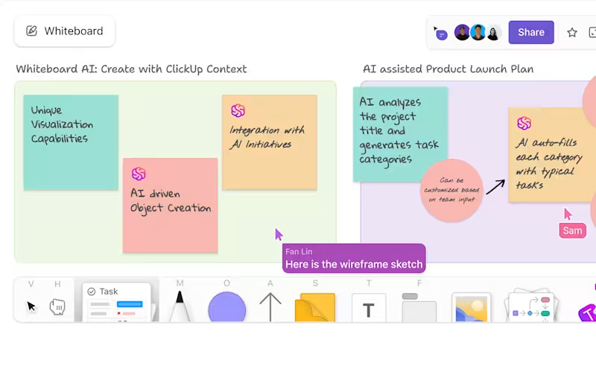Viewport: 596px width, 387px height.
Task: Open the flowchart templates tool
Action: (531, 307)
